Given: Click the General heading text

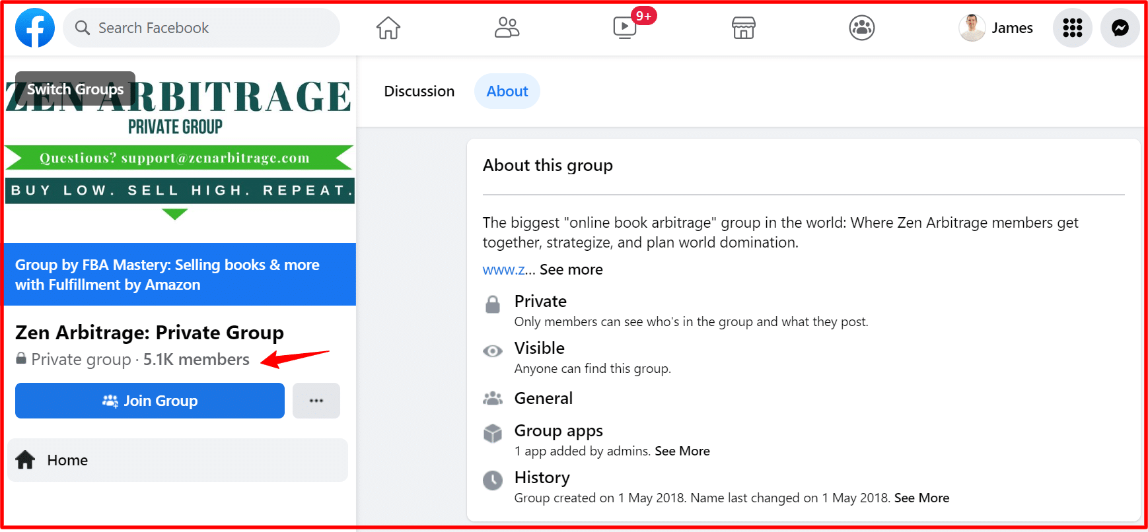Looking at the screenshot, I should click(544, 398).
